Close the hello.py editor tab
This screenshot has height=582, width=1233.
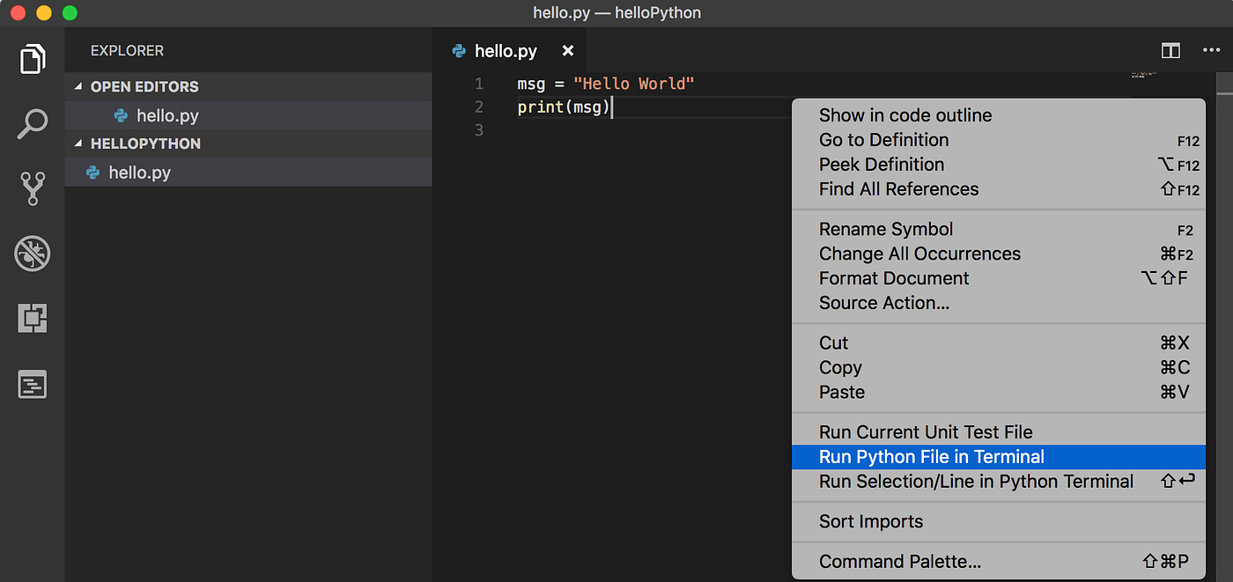[568, 51]
